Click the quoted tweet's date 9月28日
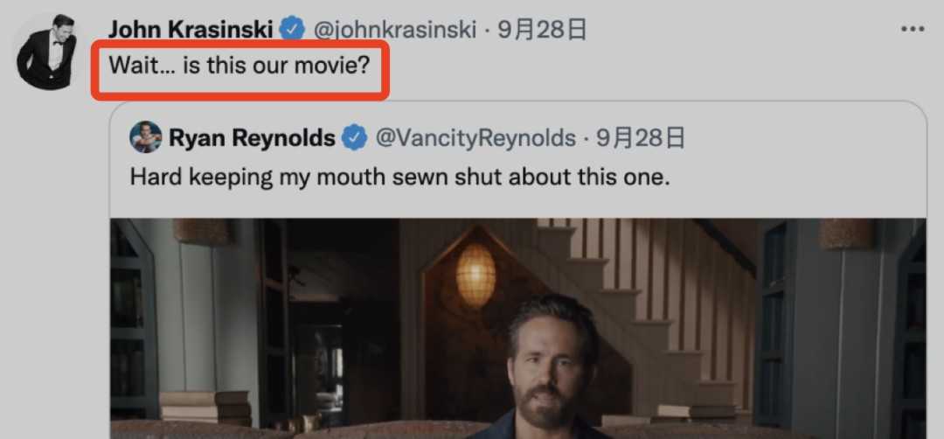 [641, 138]
